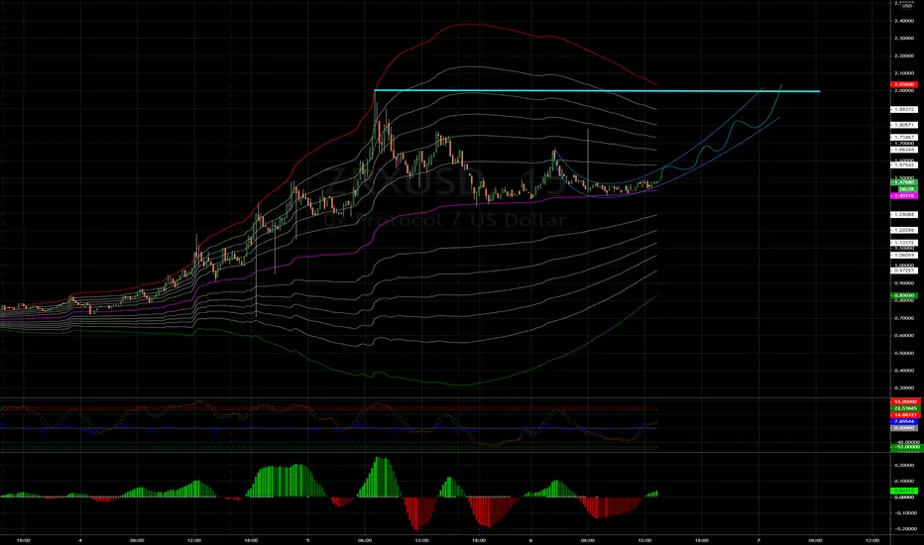The image size is (924, 545).
Task: Click the 0.40000 price scale tick
Action: 904,371
